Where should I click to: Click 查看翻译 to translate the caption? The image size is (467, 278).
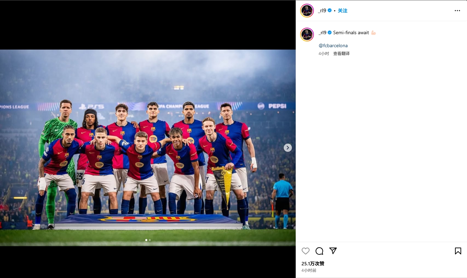point(341,54)
